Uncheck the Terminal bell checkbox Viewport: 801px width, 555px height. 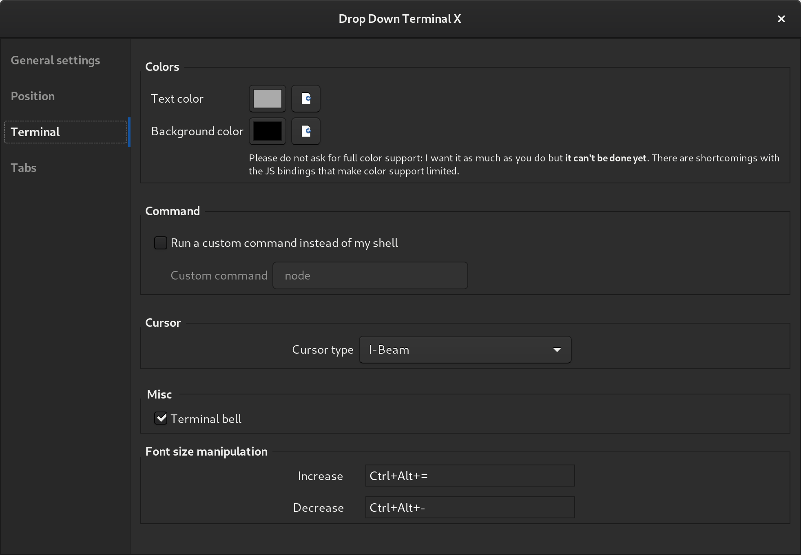pos(161,418)
